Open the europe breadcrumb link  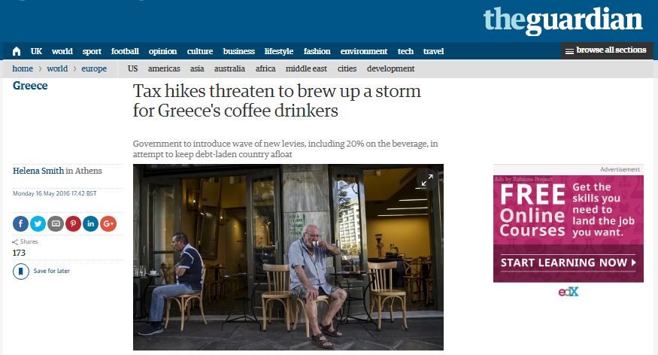point(94,68)
